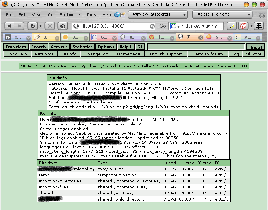Click the Kill core button
268x210 pixels.
tap(253, 54)
